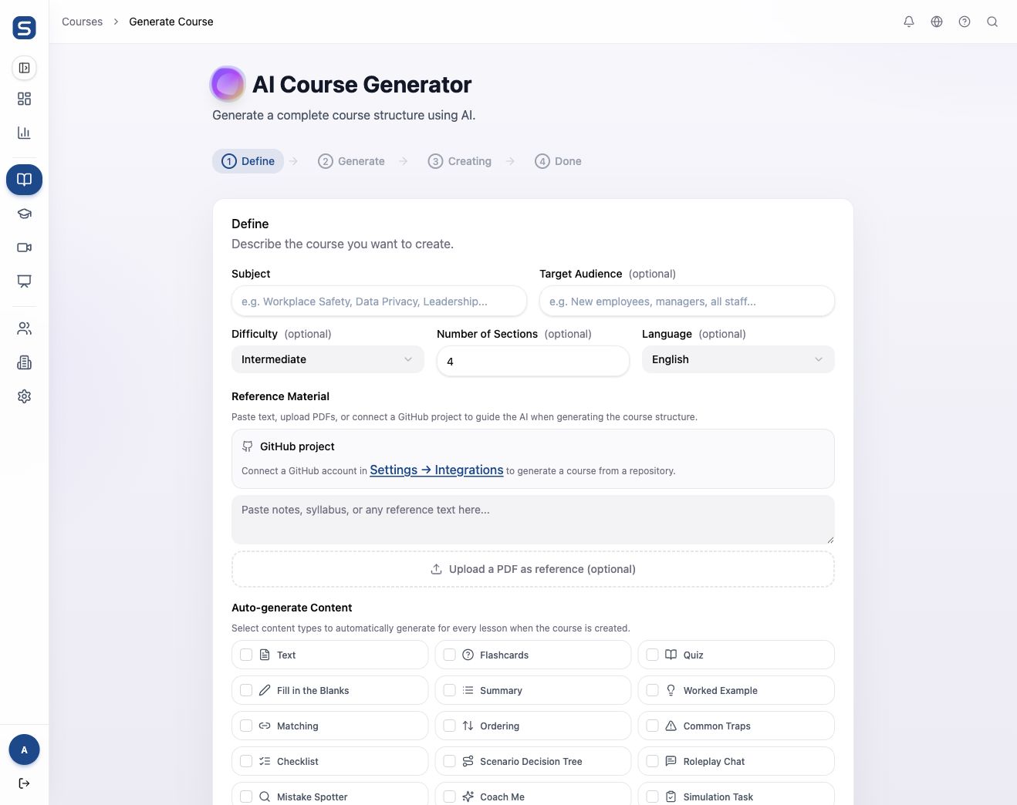Focus the reference text paste area
1017x805 pixels.
tap(533, 520)
